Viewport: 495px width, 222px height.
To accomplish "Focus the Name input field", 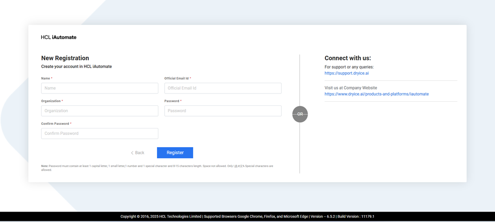I will pos(99,88).
